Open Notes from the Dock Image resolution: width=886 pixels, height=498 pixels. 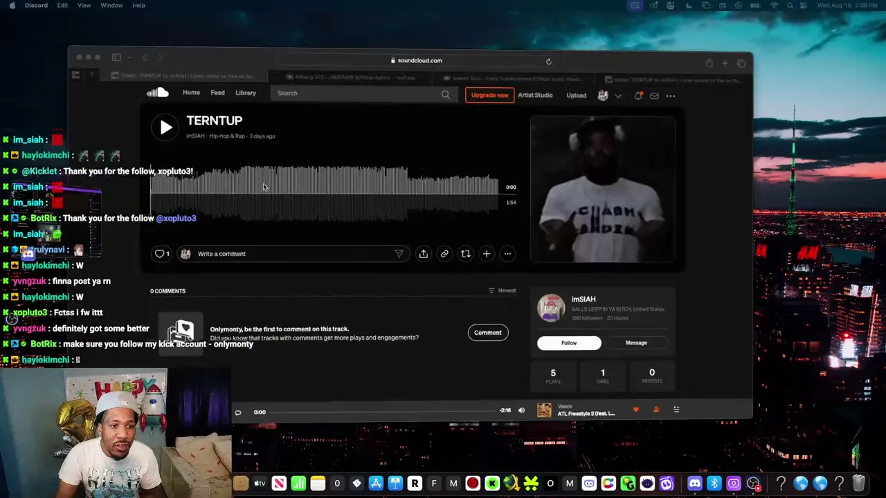pyautogui.click(x=318, y=483)
